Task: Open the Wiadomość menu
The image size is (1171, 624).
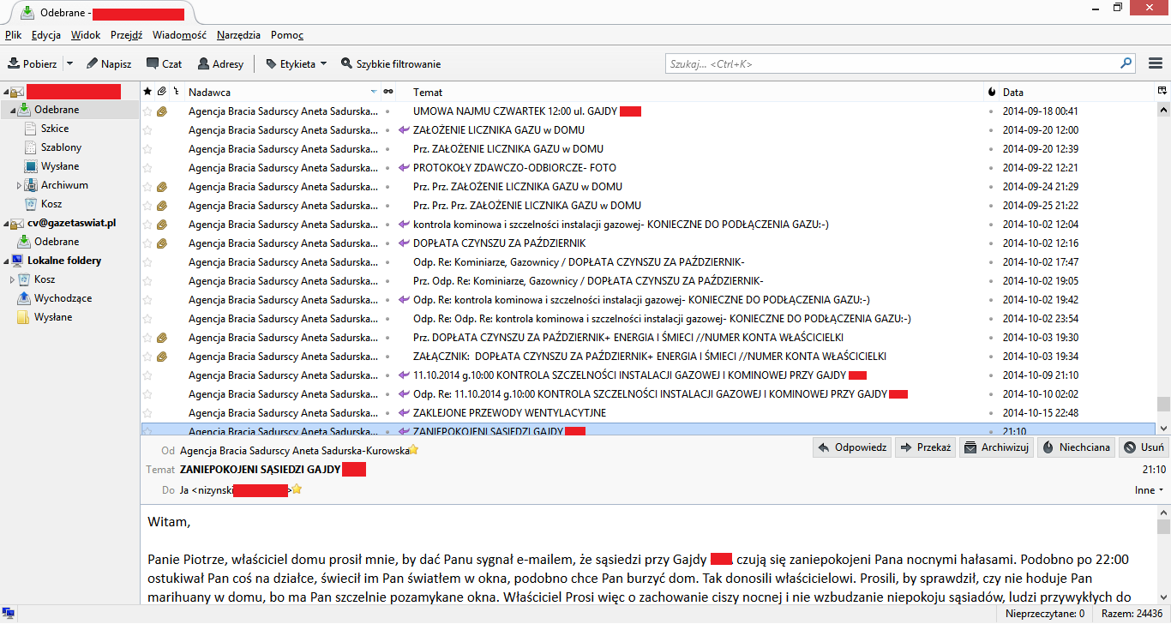Action: pos(179,35)
